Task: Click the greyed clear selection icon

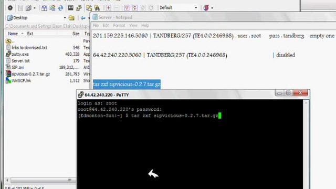Action: [143, 8]
